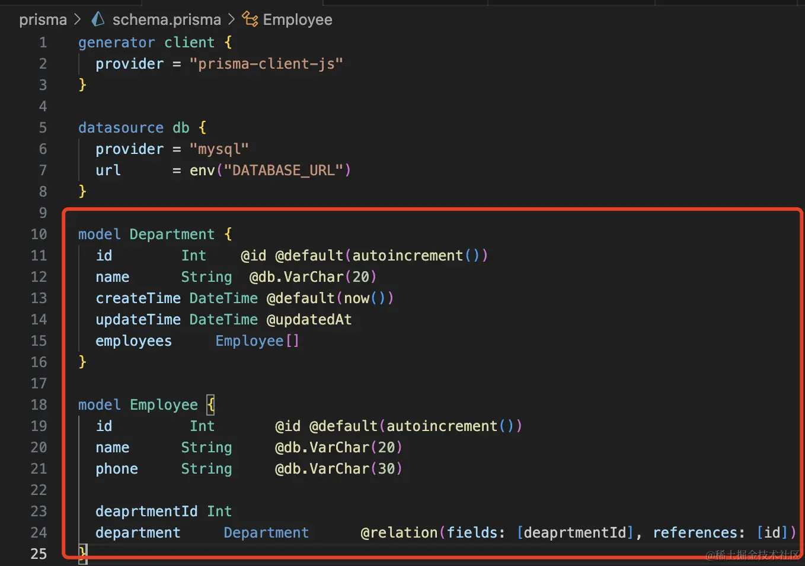Select line number 25 in the gutter

pos(39,554)
